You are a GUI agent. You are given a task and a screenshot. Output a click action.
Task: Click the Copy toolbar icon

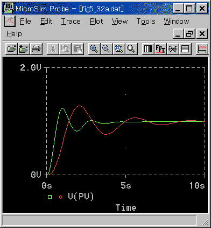[65, 49]
